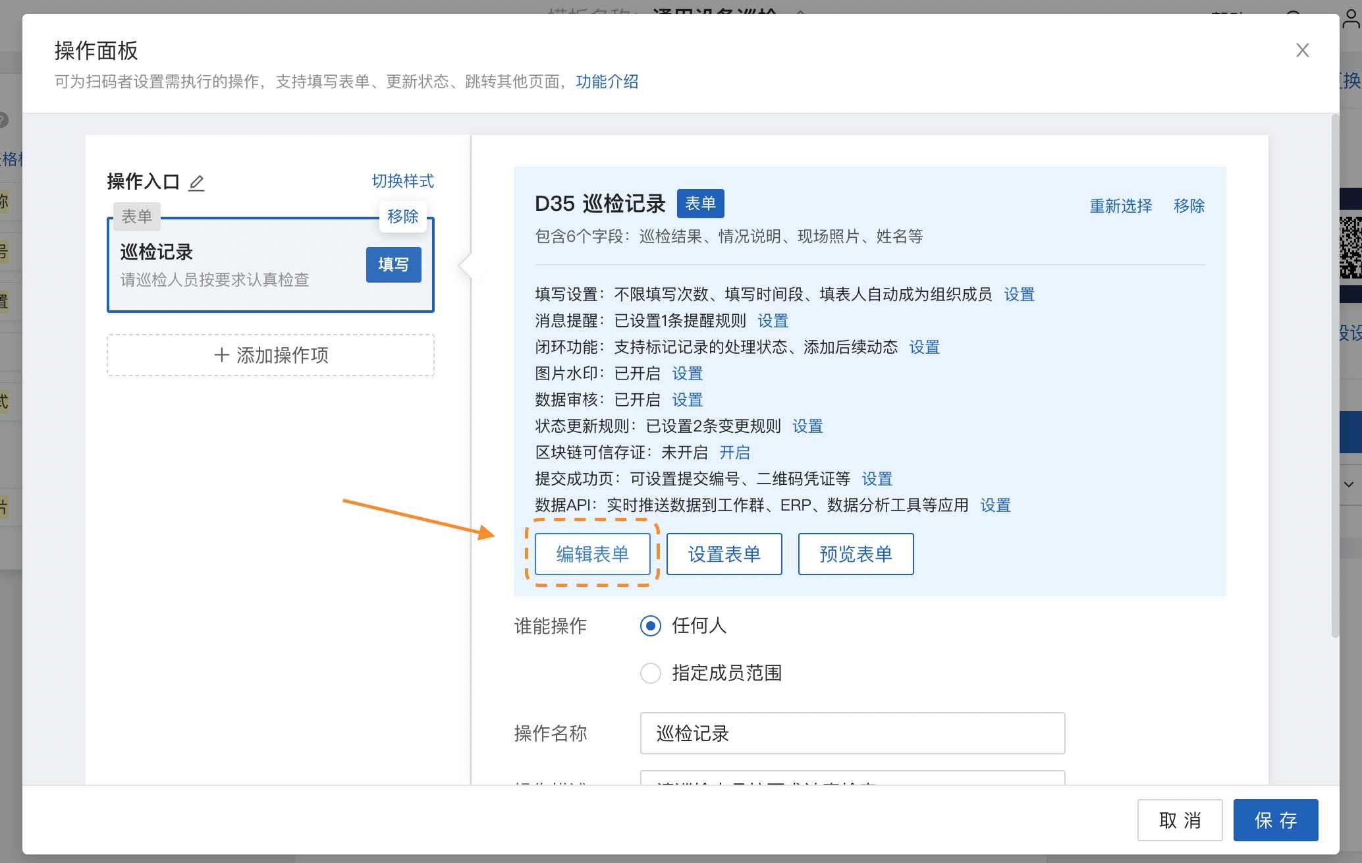The width and height of the screenshot is (1362, 863).
Task: Click 开启 for 区块链可信存证
Action: (x=734, y=453)
